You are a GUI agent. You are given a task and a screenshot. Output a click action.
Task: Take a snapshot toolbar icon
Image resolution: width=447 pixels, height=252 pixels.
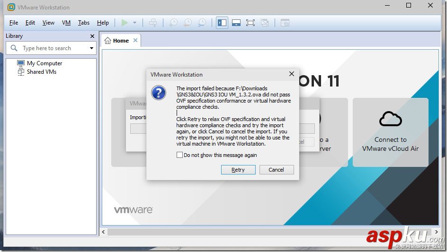click(x=173, y=23)
